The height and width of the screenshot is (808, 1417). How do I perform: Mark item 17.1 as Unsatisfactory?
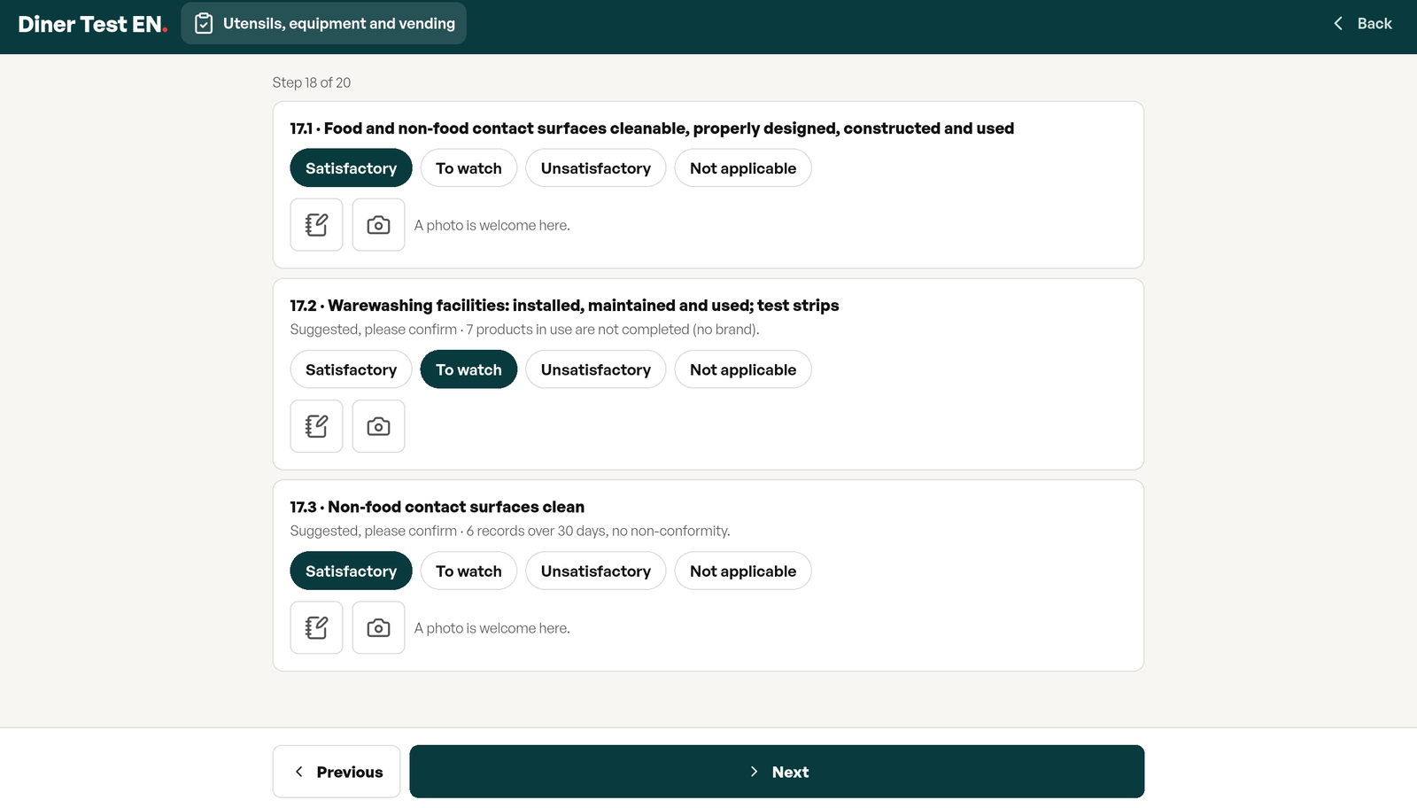coord(596,168)
